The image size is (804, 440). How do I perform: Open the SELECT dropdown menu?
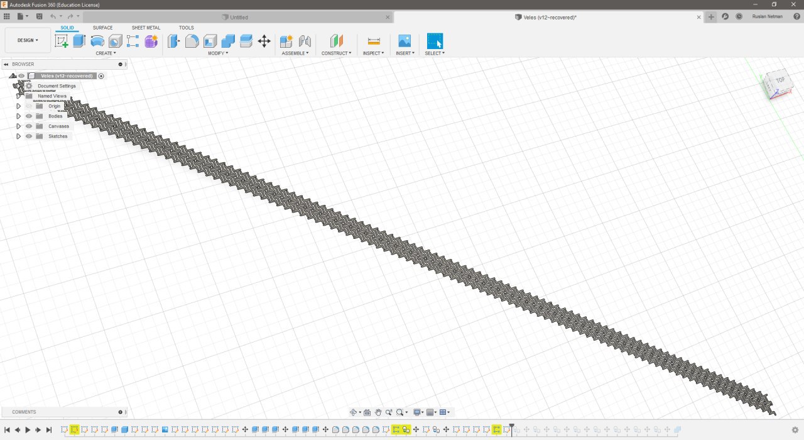(x=435, y=53)
